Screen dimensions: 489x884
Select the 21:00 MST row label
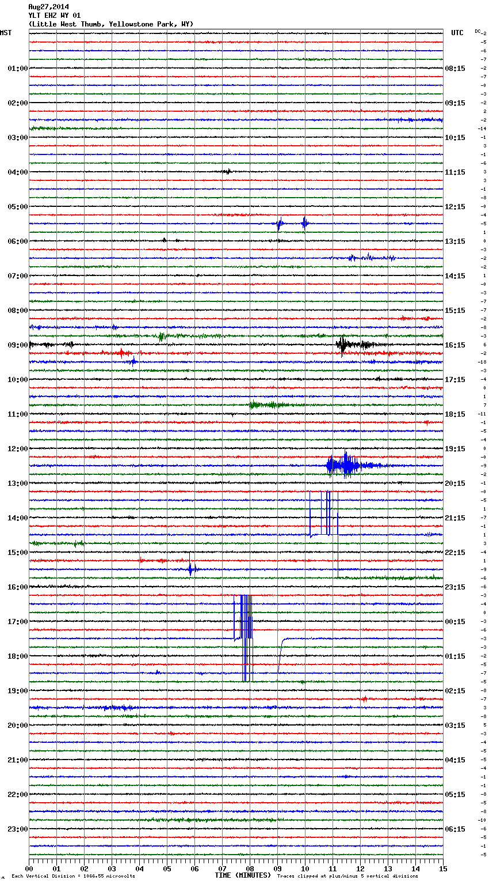(17, 760)
